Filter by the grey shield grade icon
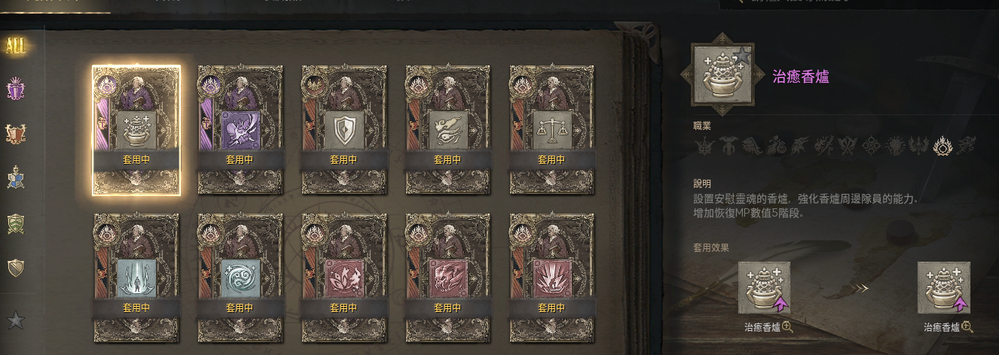This screenshot has height=355, width=999. tap(16, 268)
